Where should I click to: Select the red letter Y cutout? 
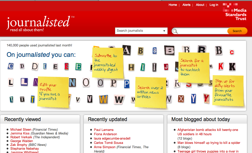[206, 98]
